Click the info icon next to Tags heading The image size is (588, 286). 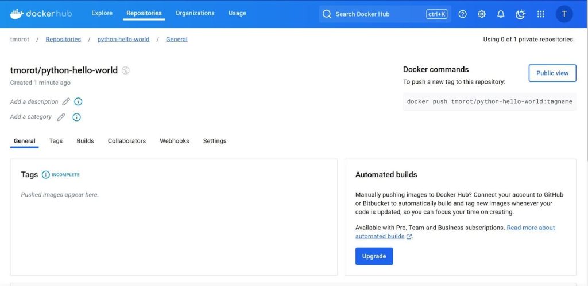point(46,175)
